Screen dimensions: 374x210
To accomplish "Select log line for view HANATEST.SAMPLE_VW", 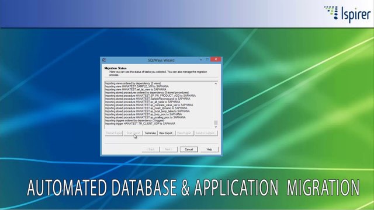I will coord(137,86).
